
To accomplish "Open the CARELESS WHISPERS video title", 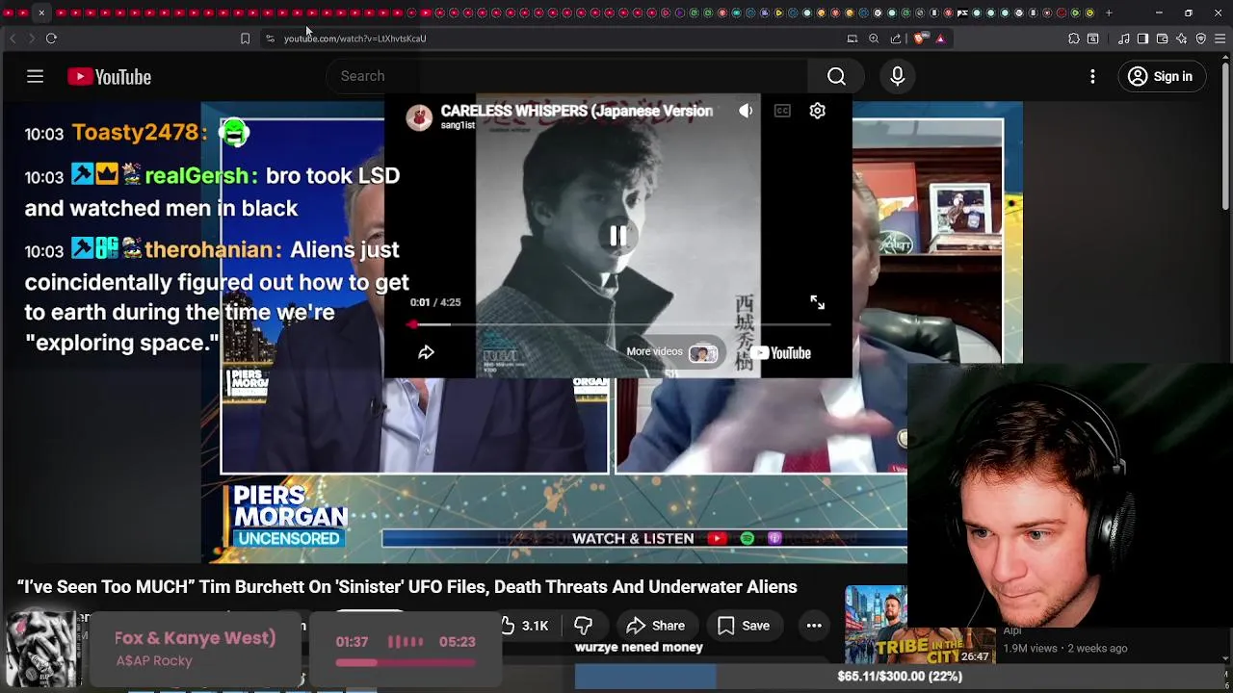I will coord(576,111).
